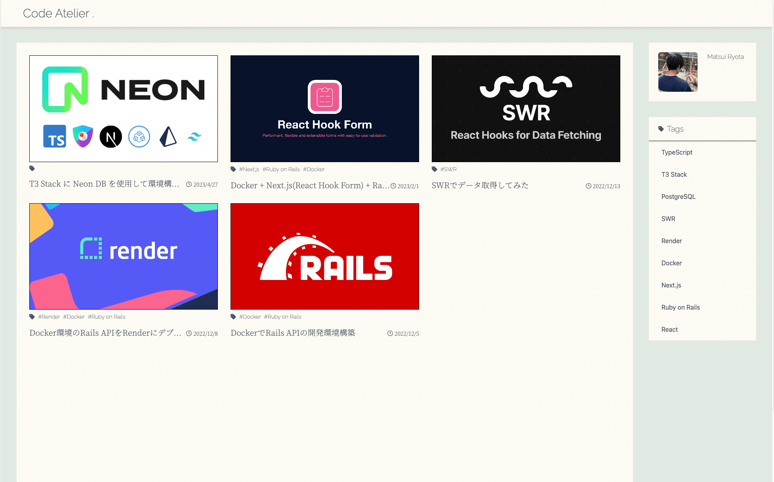Click tag icon under the NEON thumbnail
The height and width of the screenshot is (482, 774).
coord(32,168)
